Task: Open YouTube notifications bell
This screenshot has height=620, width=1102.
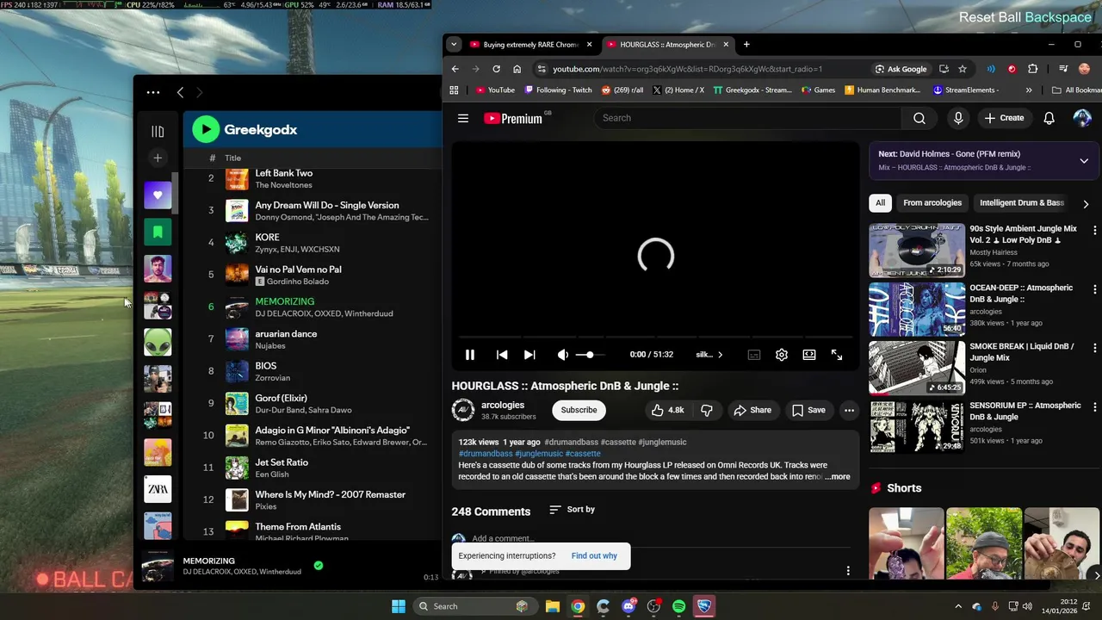Action: tap(1049, 118)
